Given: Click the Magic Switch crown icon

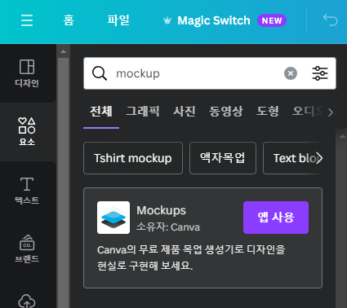Looking at the screenshot, I should pyautogui.click(x=167, y=20).
